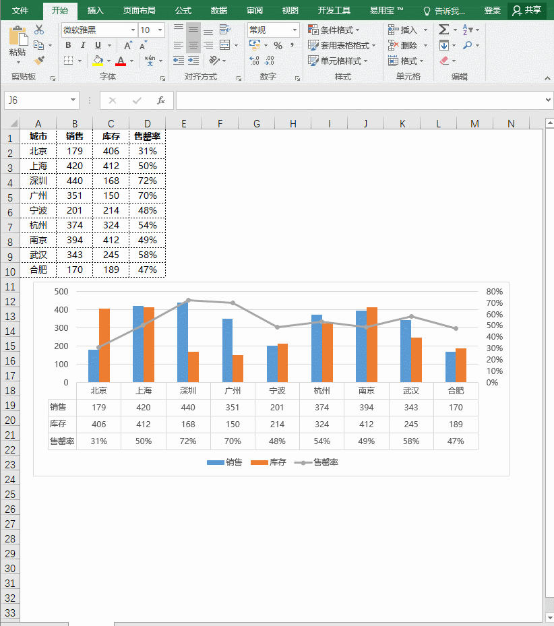
Task: Click increase decimal icon
Action: 255,60
